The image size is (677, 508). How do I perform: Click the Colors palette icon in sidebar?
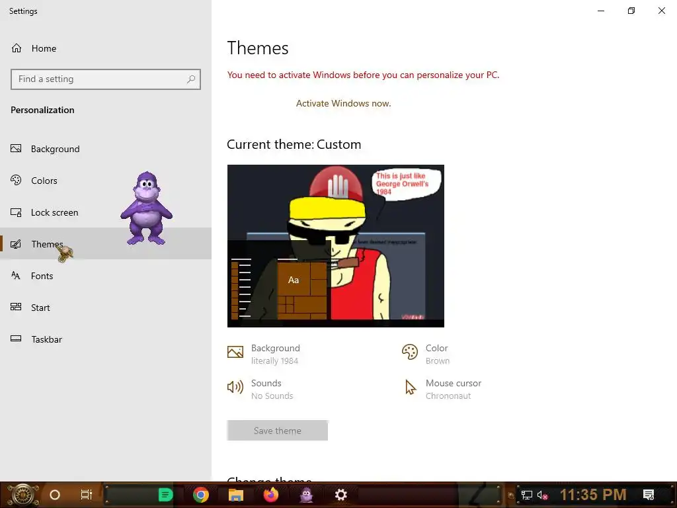16,180
